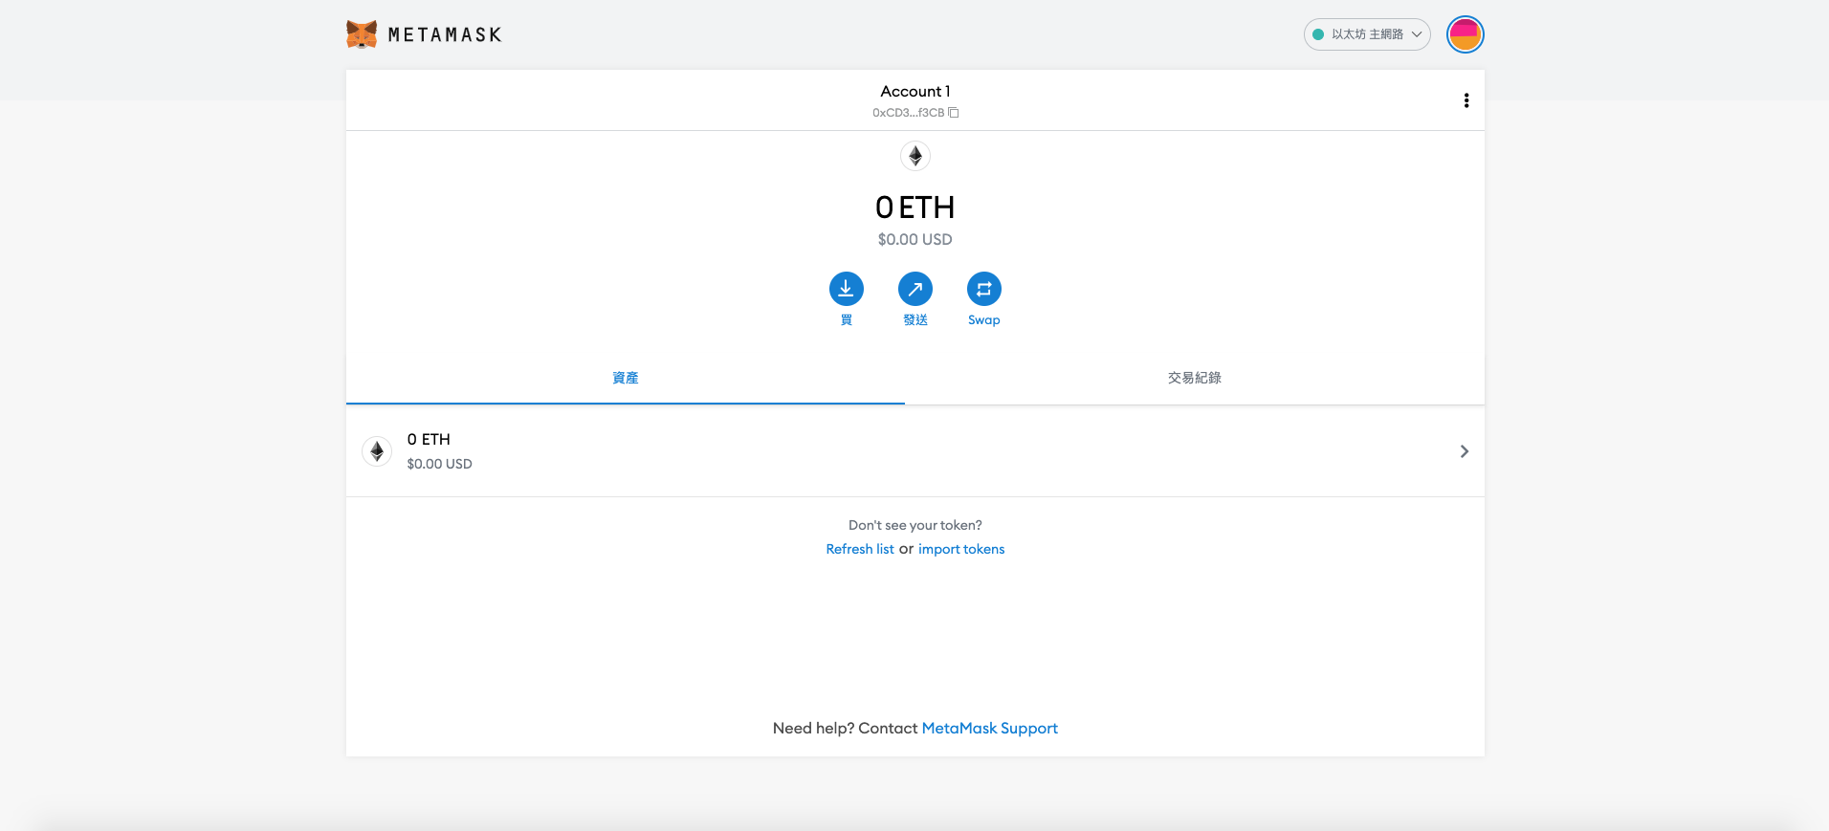Click the Ethereum icon in the asset row
This screenshot has width=1829, height=831.
377,451
